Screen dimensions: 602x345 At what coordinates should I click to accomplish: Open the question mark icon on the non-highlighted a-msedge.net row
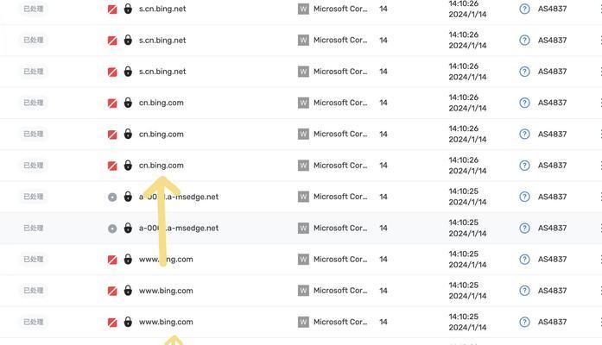524,197
